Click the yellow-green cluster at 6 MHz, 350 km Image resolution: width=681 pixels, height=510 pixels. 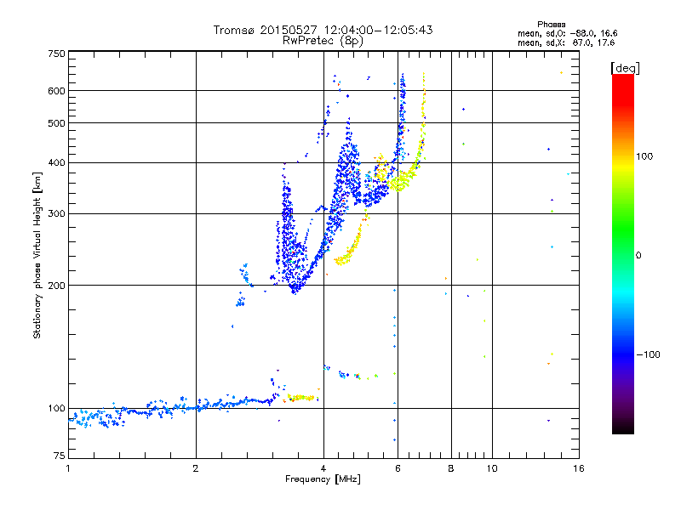400,181
